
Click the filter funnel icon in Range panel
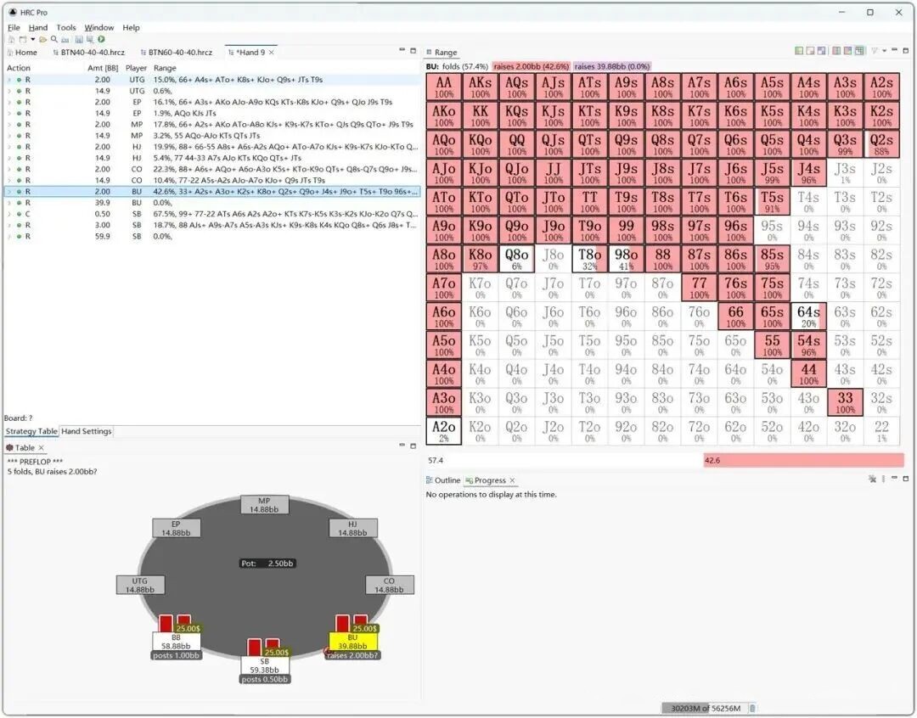[875, 52]
